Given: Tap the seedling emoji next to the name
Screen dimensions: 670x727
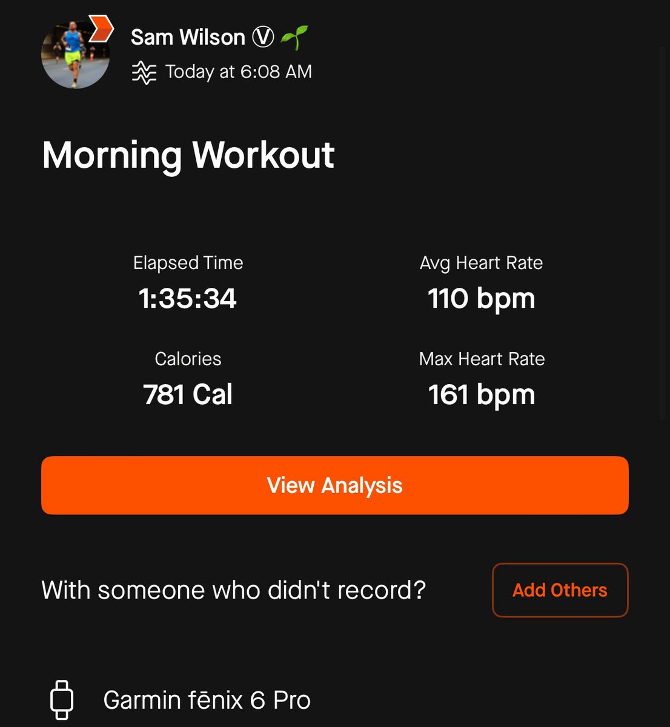Looking at the screenshot, I should tap(294, 38).
